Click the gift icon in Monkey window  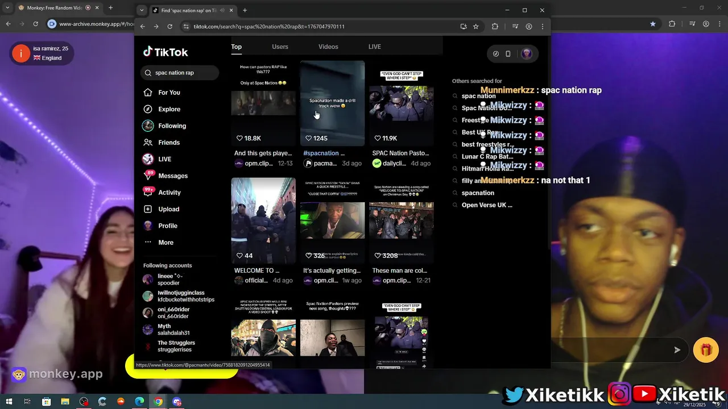pyautogui.click(x=706, y=350)
